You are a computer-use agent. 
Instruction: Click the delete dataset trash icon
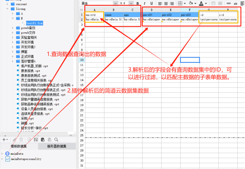click(x=21, y=140)
